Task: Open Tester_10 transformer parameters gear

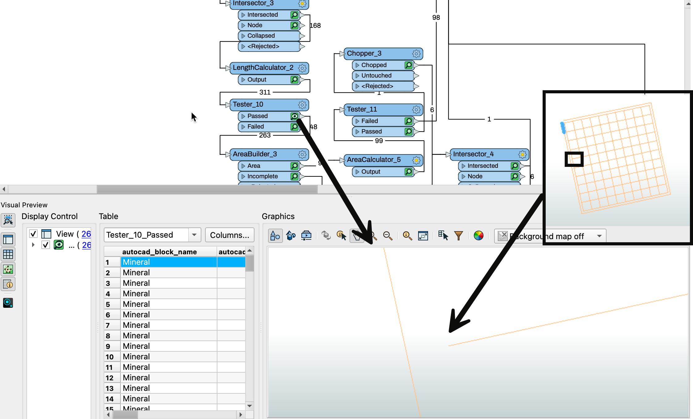Action: (x=302, y=105)
